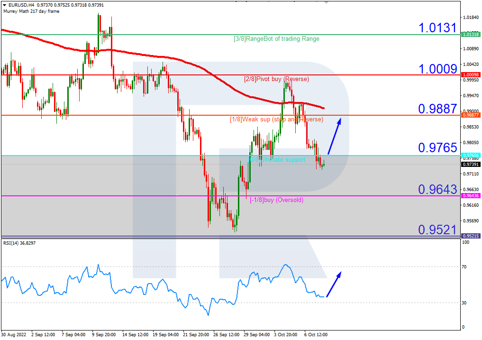Click the black 0.97391 current price tag
This screenshot has width=482, height=340.
pyautogui.click(x=470, y=165)
